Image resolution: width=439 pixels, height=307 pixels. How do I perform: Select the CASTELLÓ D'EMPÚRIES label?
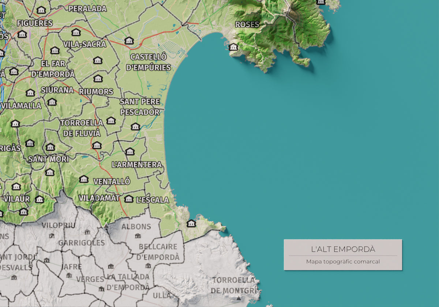tap(149, 62)
